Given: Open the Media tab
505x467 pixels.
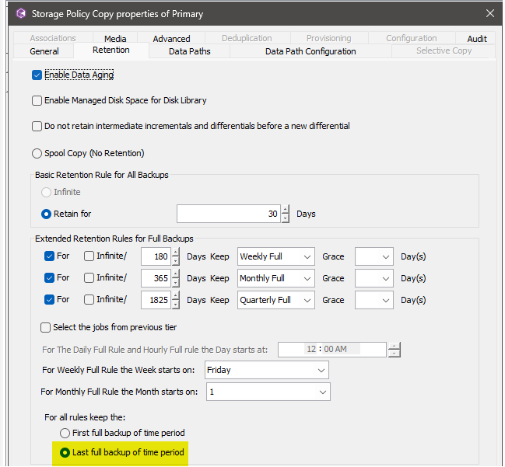Looking at the screenshot, I should click(115, 38).
